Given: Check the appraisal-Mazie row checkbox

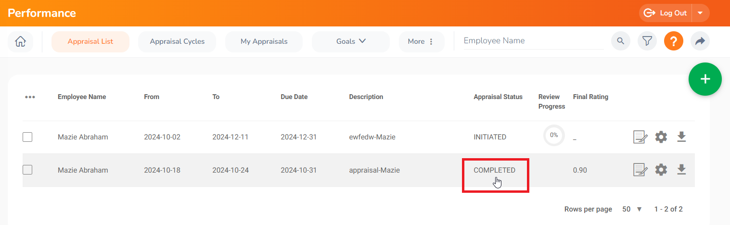Looking at the screenshot, I should (27, 170).
